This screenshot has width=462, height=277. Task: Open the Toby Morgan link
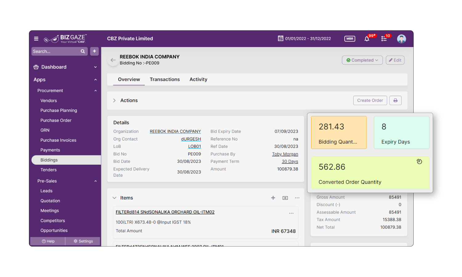pos(285,154)
